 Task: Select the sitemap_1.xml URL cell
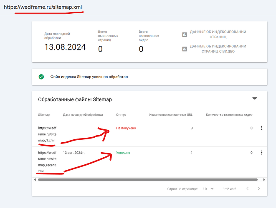(47, 134)
